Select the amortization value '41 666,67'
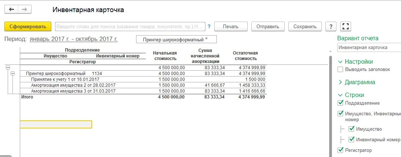 [x=215, y=85]
